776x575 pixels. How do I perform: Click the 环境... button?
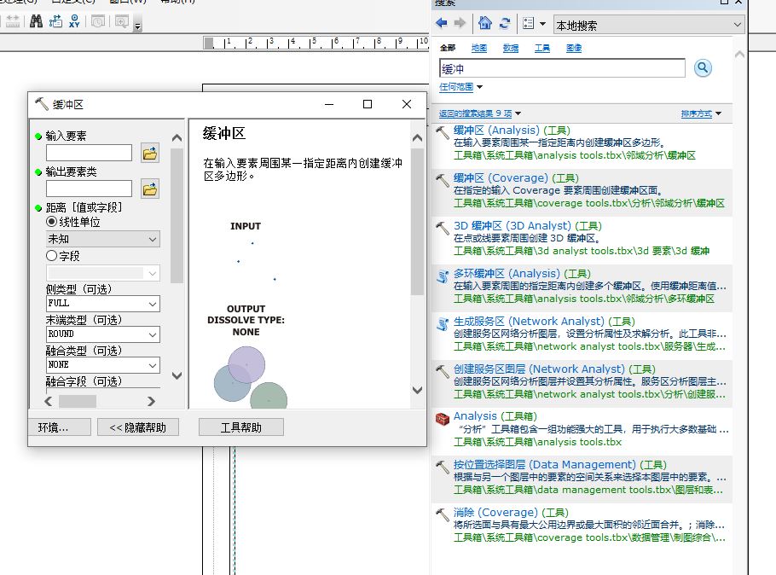[x=53, y=427]
